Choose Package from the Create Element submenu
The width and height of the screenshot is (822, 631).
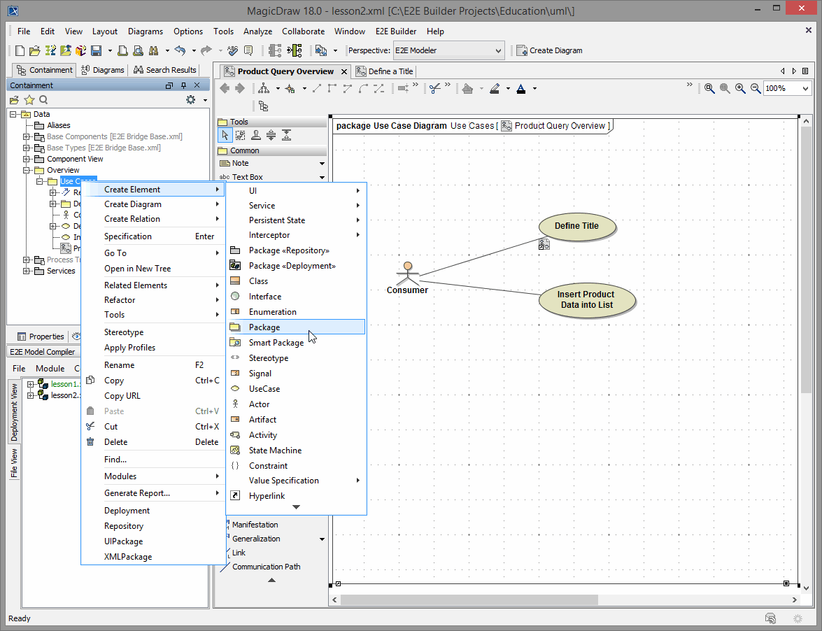264,327
